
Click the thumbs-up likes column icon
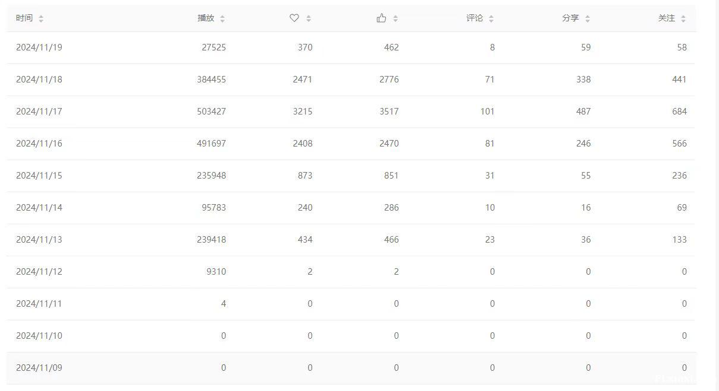click(x=381, y=18)
